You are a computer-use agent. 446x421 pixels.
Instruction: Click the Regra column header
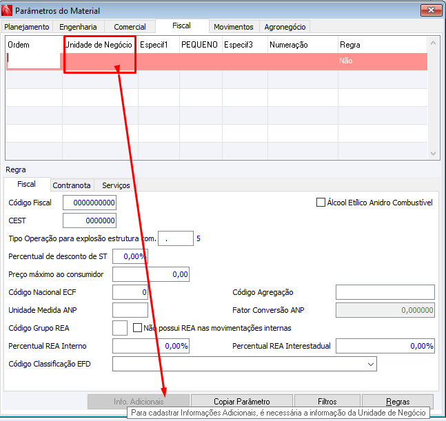coord(383,45)
